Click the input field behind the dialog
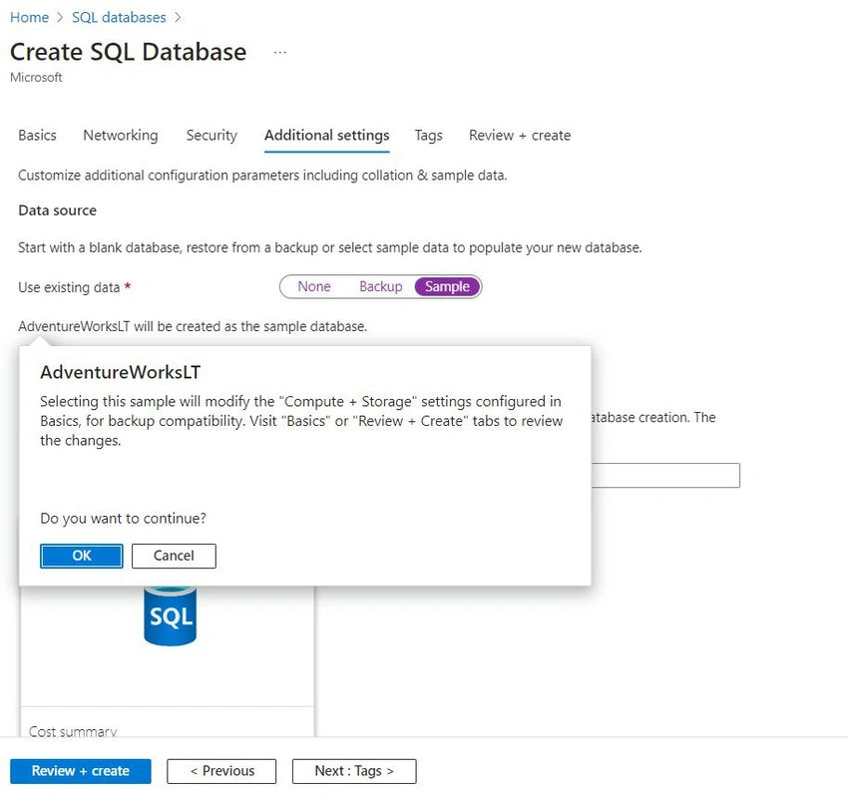 click(x=665, y=476)
